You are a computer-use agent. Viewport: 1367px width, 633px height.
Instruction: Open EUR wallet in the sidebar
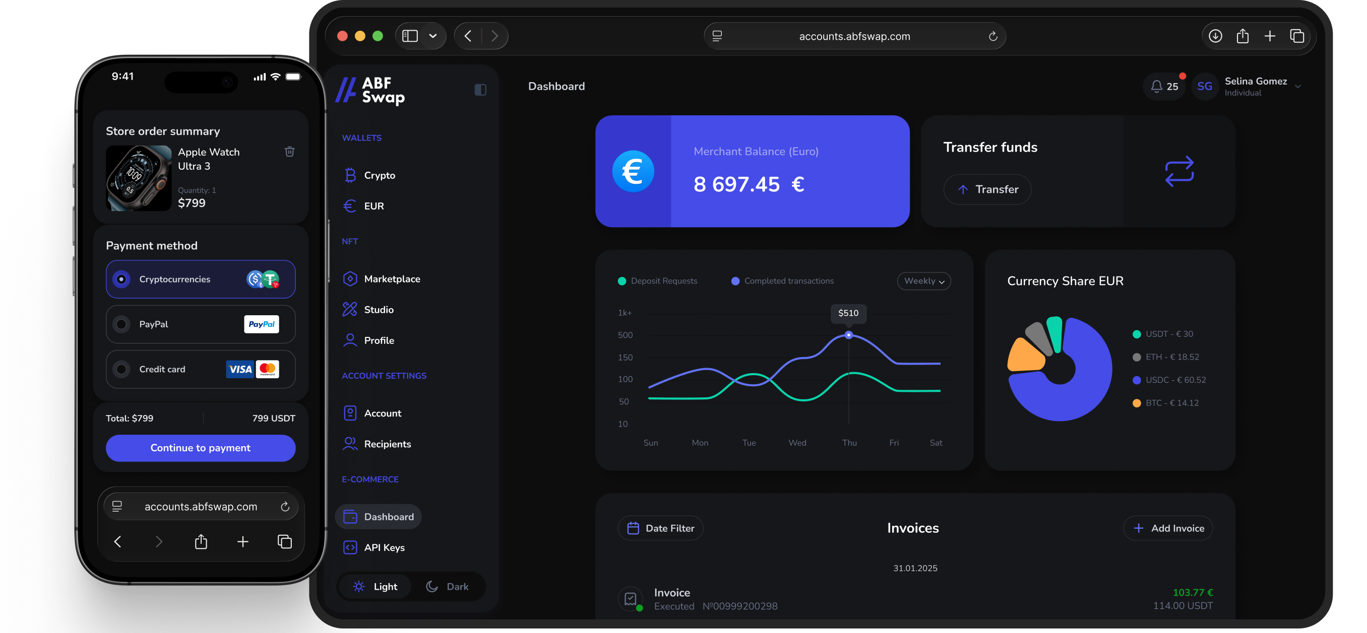click(364, 205)
